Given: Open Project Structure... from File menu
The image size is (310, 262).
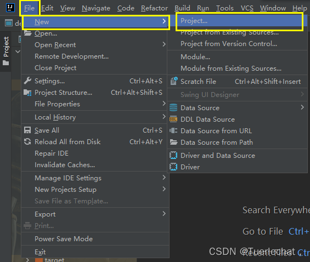Looking at the screenshot, I should coord(94,93).
